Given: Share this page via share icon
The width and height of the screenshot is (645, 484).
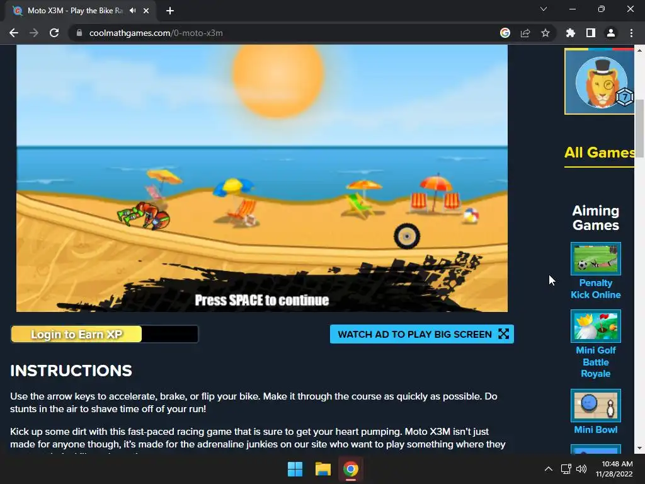Looking at the screenshot, I should (525, 33).
